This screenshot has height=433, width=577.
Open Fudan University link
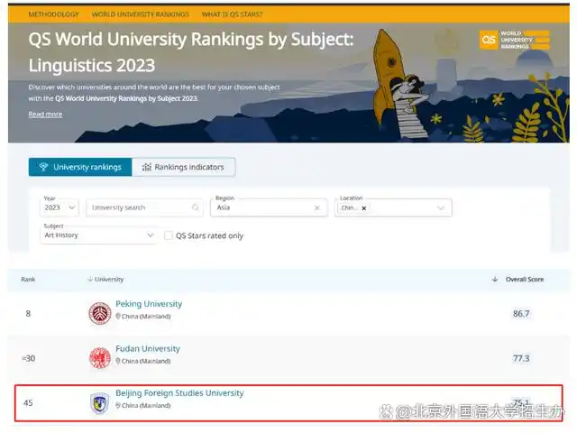pyautogui.click(x=148, y=348)
